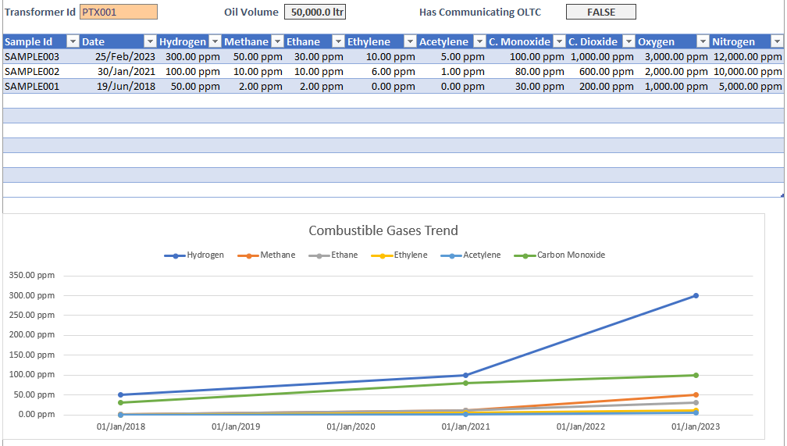Select the Transformer Id field PTX001
787x446 pixels.
point(118,12)
